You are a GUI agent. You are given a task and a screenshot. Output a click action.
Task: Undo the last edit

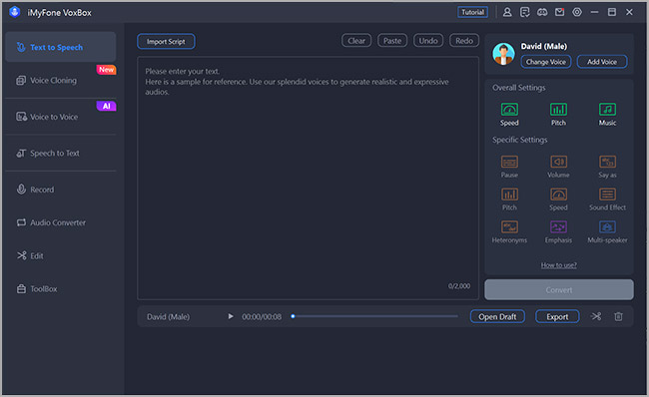428,41
